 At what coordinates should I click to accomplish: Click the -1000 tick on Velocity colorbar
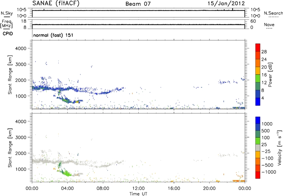coord(269,172)
